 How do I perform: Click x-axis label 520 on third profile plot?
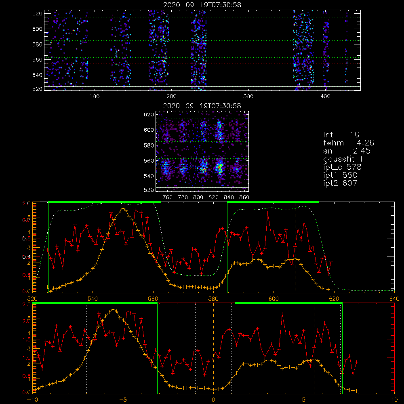(32, 299)
